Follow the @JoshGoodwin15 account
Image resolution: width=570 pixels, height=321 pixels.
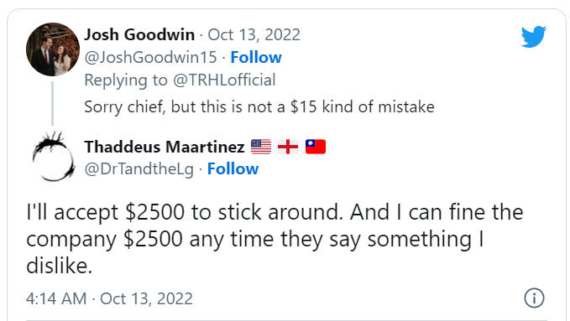point(256,57)
